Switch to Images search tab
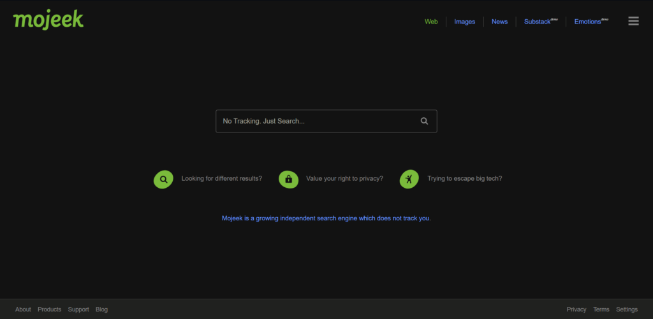653x319 pixels. [464, 22]
